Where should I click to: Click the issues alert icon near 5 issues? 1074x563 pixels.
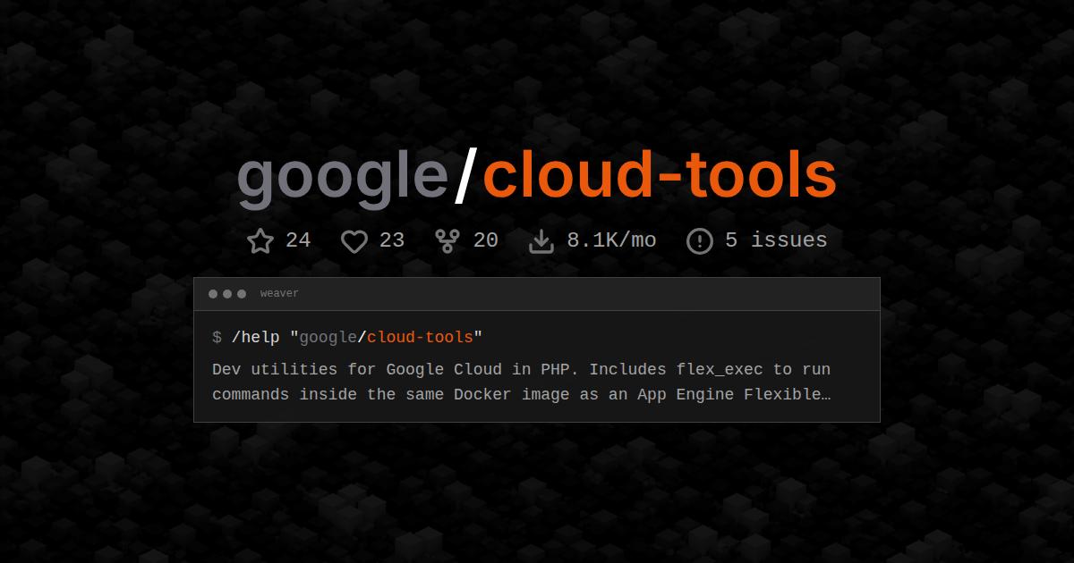(x=699, y=240)
